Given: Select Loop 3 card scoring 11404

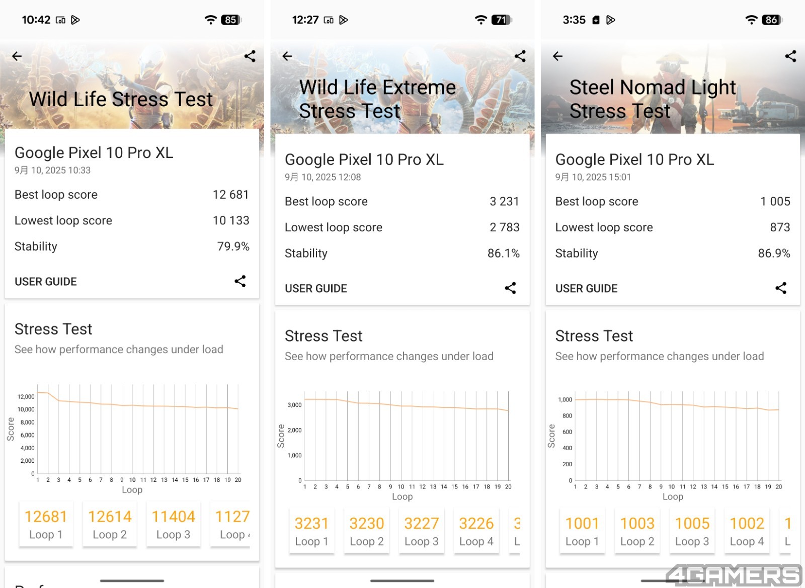Looking at the screenshot, I should coord(173,525).
